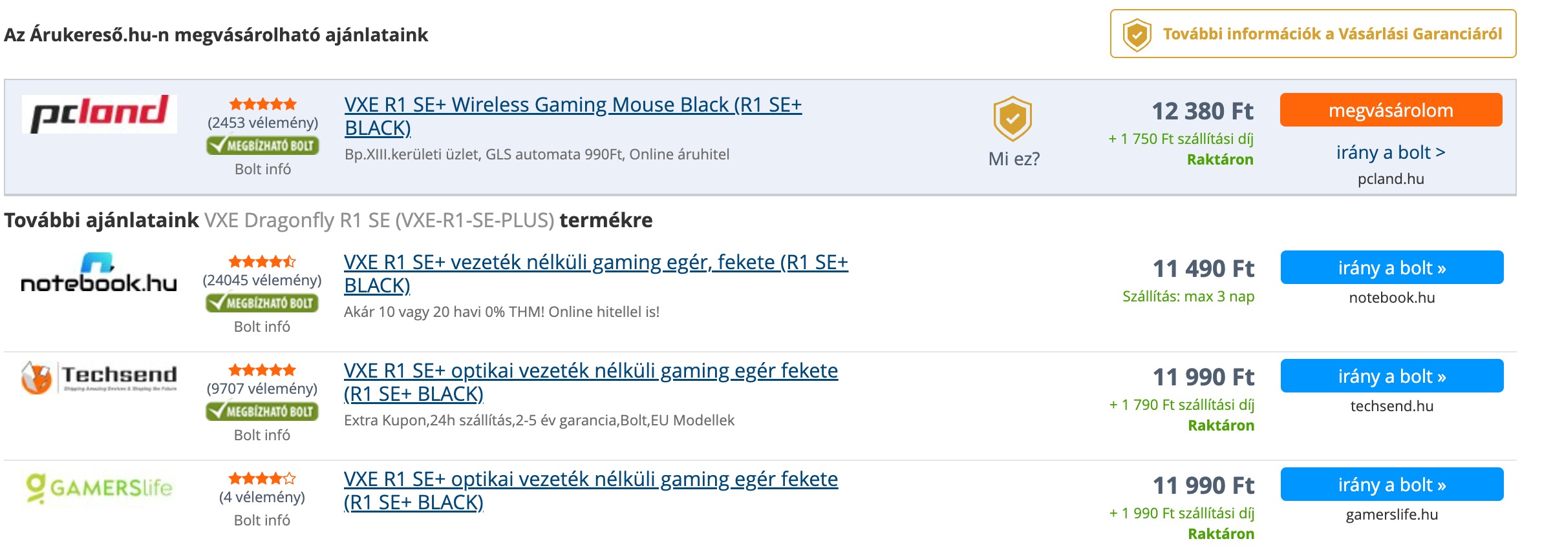Click the shield icon in the Vásárlási Garancia banner
Screen dimensions: 1553x559
point(1137,34)
